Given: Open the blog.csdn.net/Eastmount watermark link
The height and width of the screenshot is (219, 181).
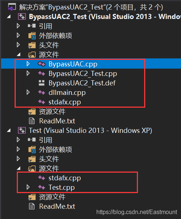Looking at the screenshot, I should 137,212.
